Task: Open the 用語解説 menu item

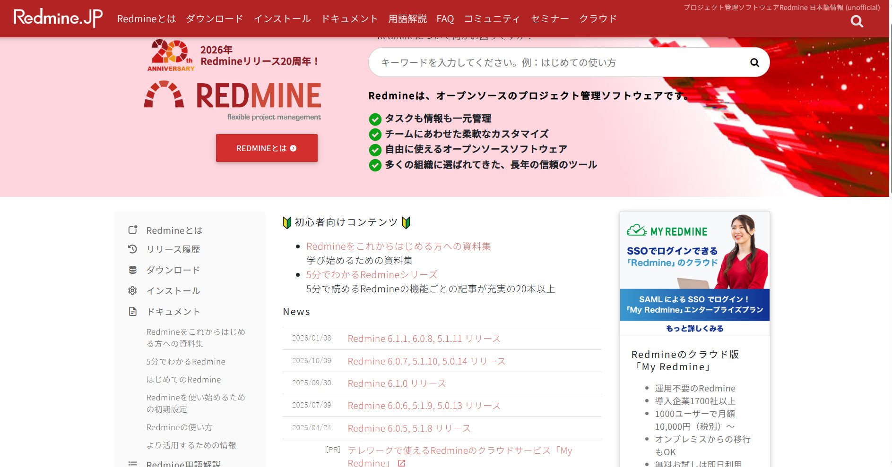Action: pos(407,18)
